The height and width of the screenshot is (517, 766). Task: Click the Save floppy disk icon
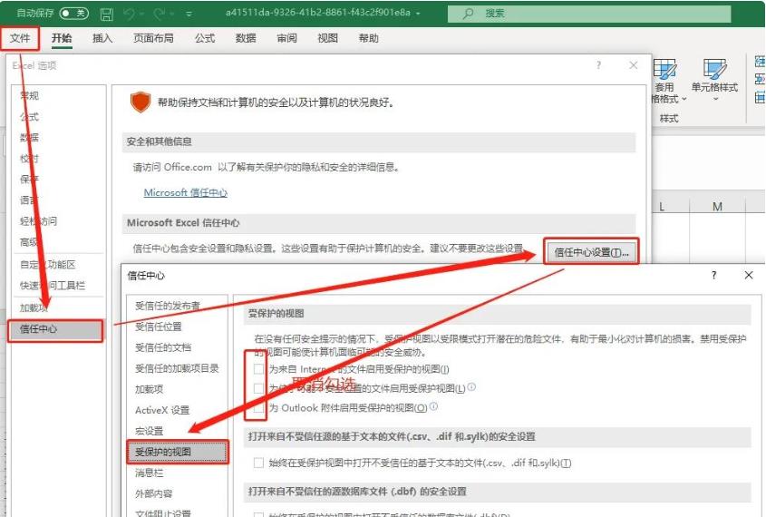(106, 15)
